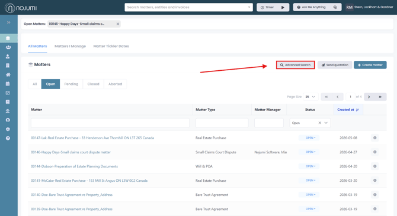Switch to Matter Tickler Dates tab
Viewport: 397px width, 216px height.
pyautogui.click(x=111, y=46)
